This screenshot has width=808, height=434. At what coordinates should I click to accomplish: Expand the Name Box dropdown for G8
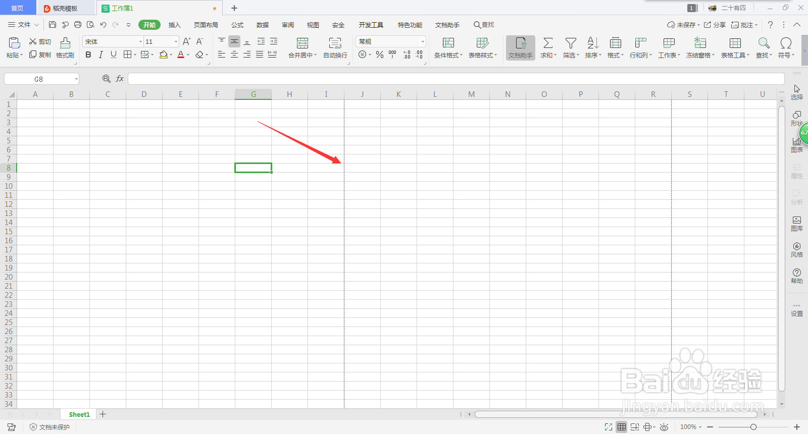point(76,79)
